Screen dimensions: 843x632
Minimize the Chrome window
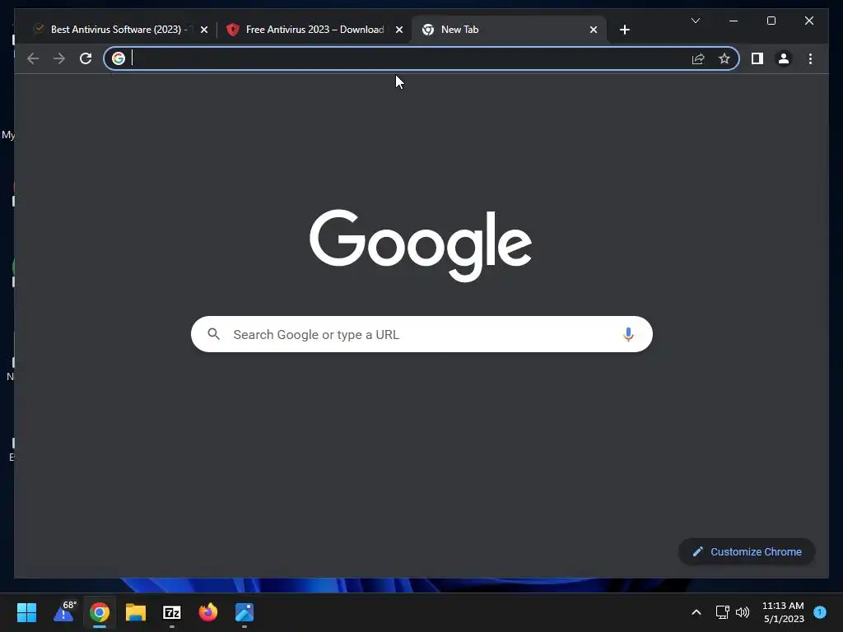[734, 21]
